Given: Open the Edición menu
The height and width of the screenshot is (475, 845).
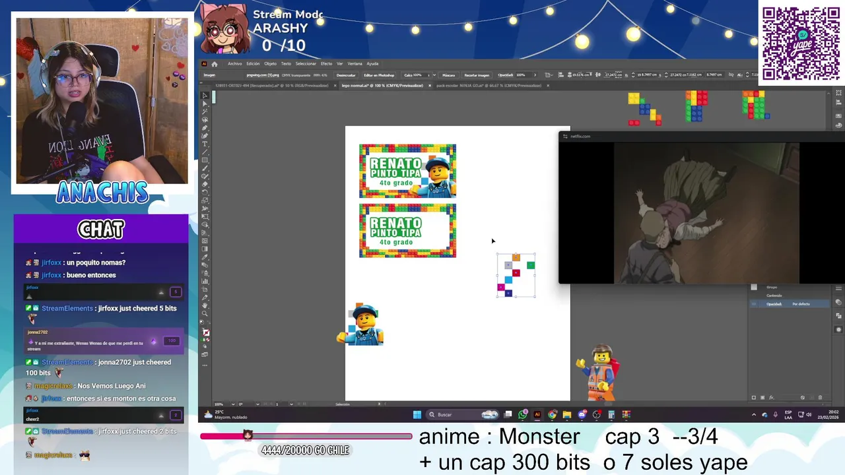Looking at the screenshot, I should [x=253, y=64].
